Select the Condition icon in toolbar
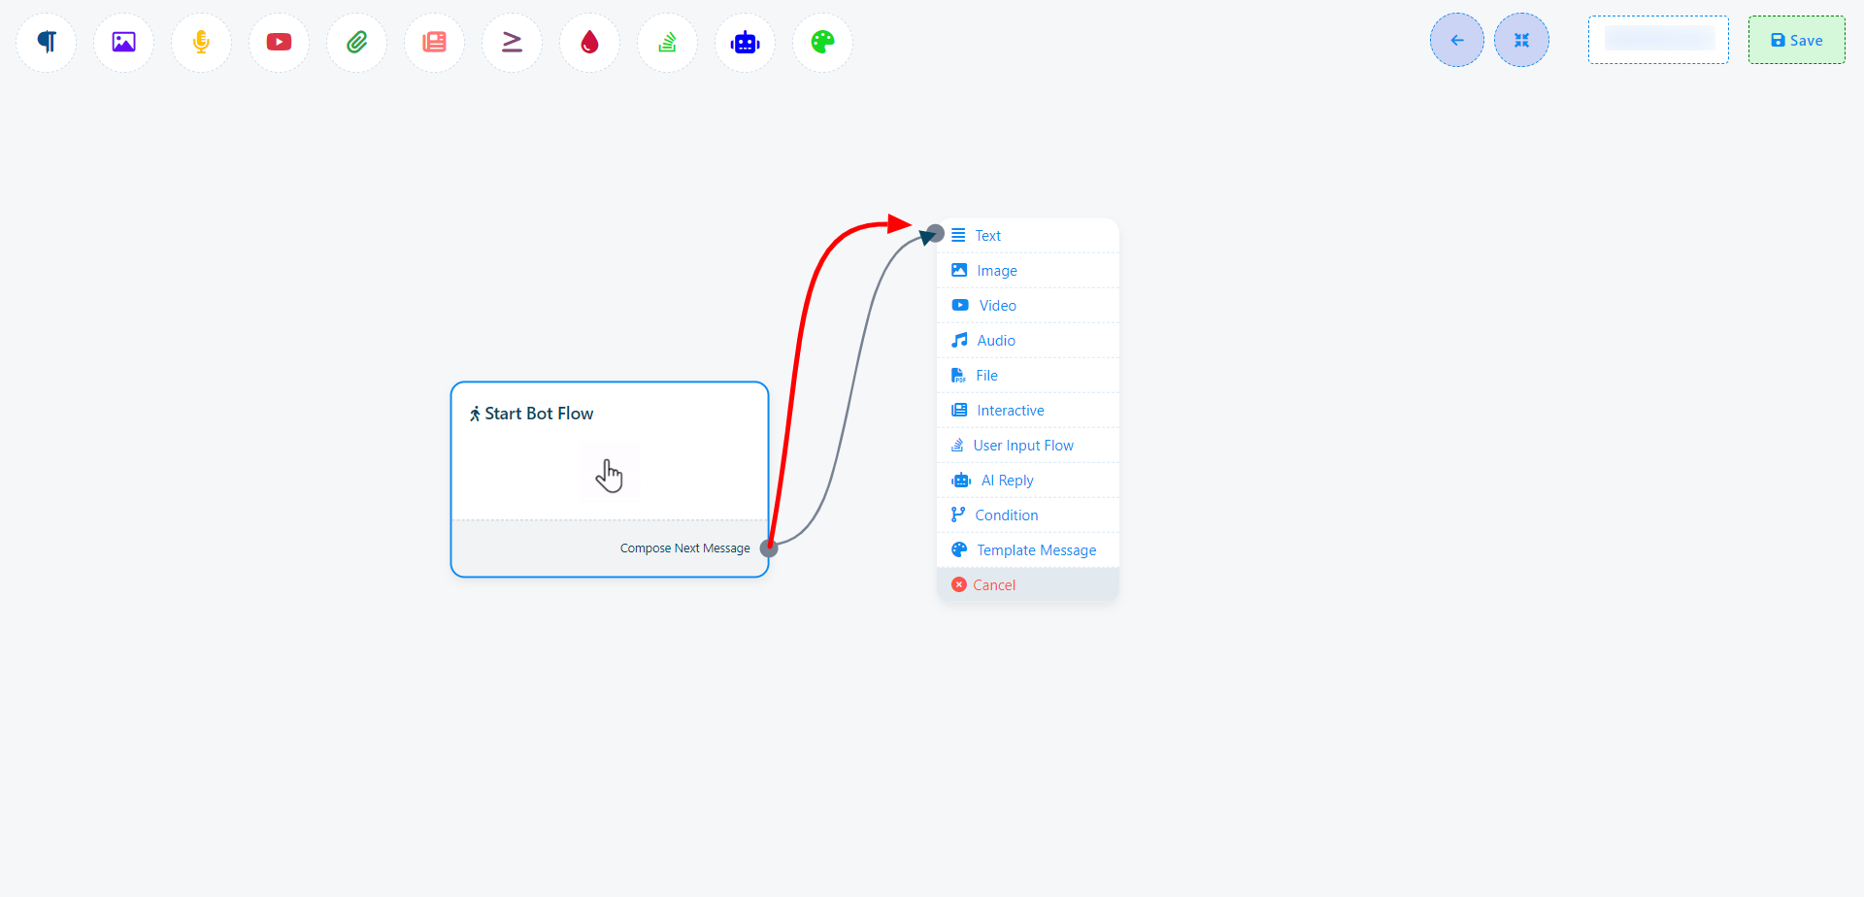The image size is (1864, 897). click(x=512, y=42)
